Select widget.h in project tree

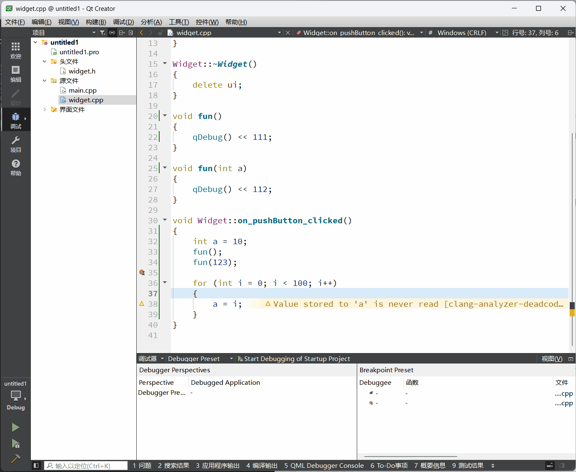click(82, 71)
